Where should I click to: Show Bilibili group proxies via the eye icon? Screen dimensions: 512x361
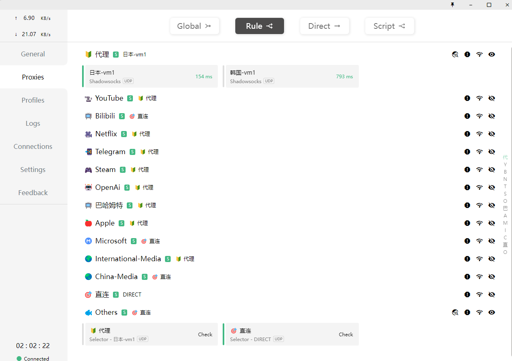pos(492,116)
